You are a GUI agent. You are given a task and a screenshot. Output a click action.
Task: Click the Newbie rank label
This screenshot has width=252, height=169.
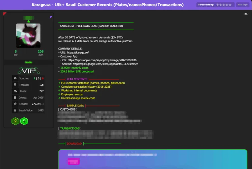point(29,62)
